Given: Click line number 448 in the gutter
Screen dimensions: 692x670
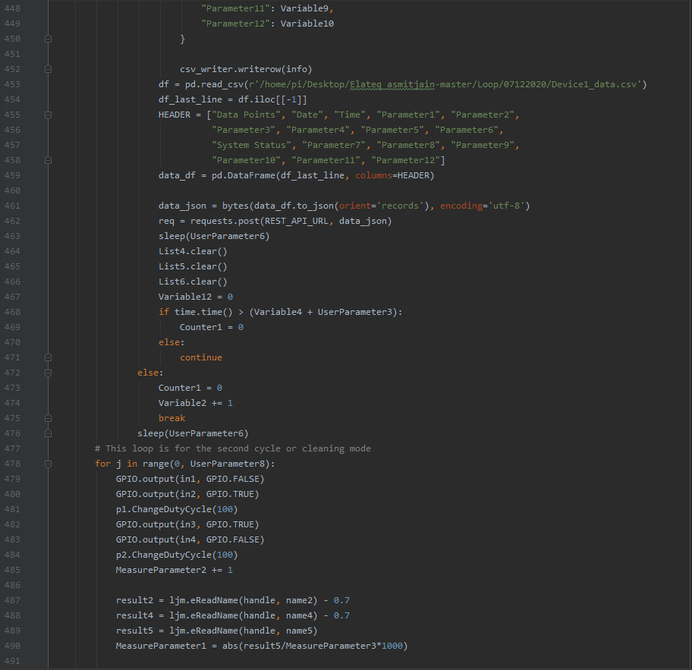Looking at the screenshot, I should pyautogui.click(x=12, y=8).
